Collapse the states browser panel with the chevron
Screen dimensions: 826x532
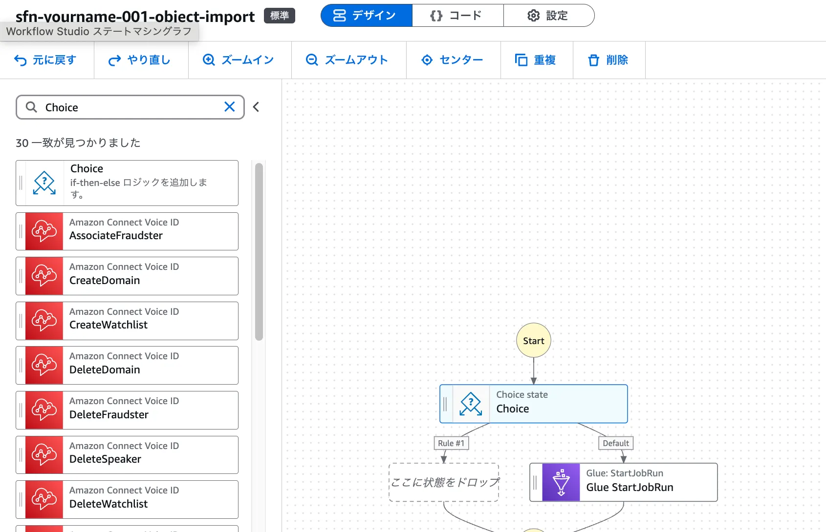[x=256, y=107]
